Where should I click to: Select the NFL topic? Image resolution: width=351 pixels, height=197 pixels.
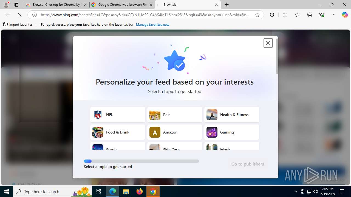tap(118, 115)
